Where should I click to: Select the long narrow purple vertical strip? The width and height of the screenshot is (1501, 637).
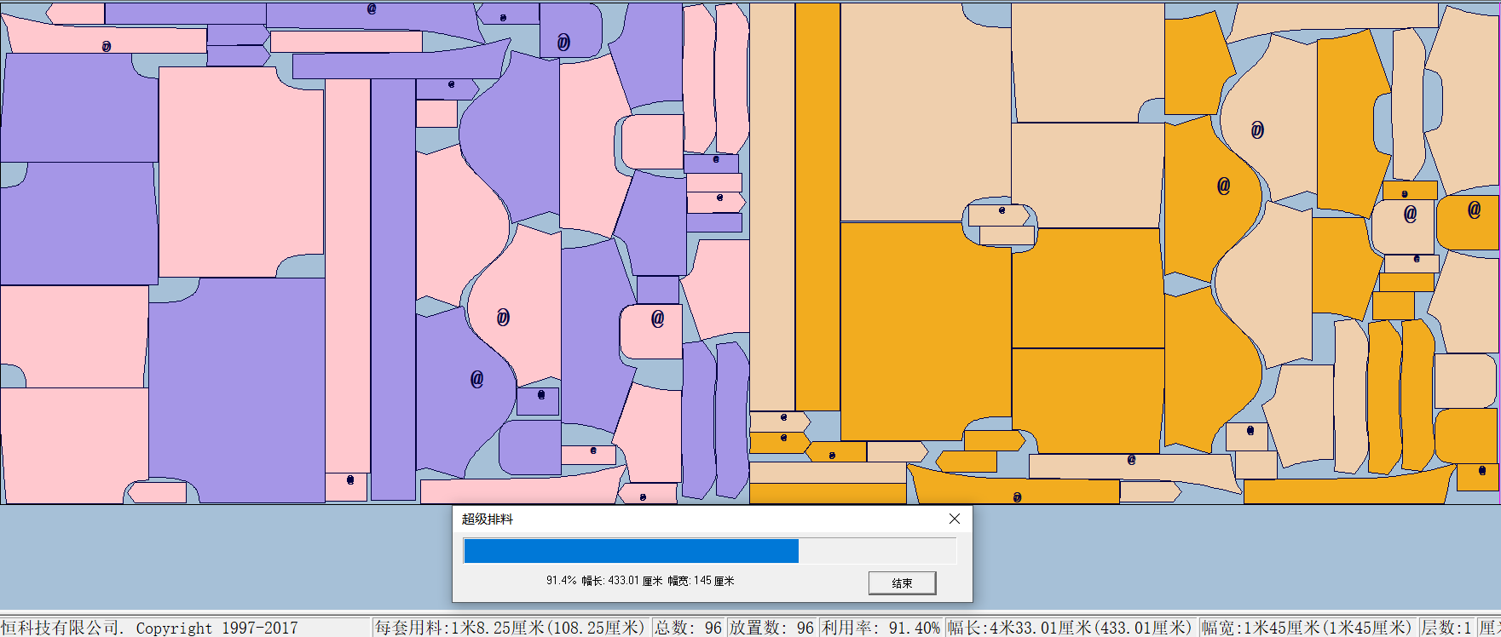point(393,290)
